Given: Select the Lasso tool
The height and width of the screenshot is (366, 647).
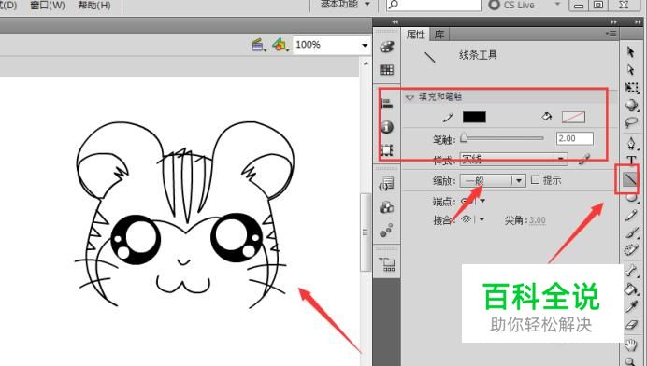Looking at the screenshot, I should pos(631,123).
